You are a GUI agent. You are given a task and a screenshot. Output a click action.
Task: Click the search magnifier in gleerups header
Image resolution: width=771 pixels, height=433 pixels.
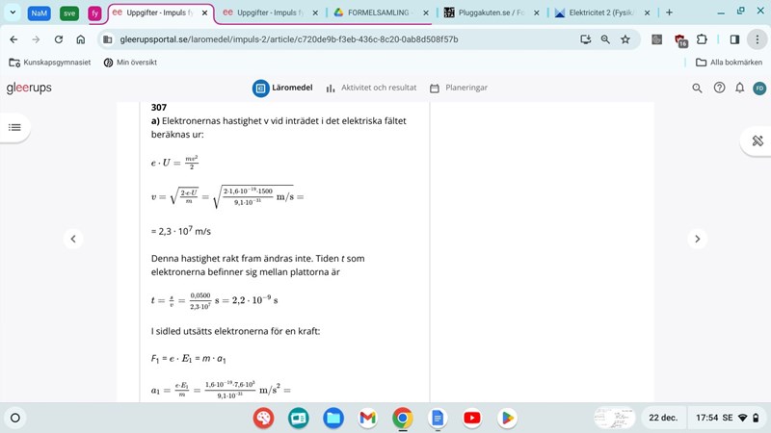[x=698, y=88]
